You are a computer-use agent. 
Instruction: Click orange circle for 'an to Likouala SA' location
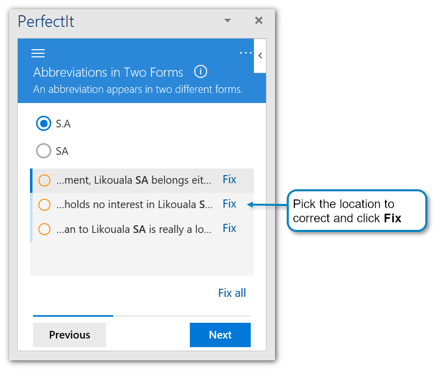[44, 229]
